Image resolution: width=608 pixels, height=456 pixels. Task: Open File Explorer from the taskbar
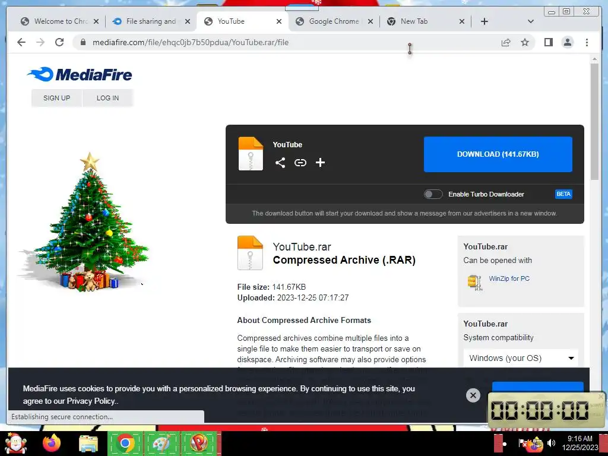click(x=88, y=444)
